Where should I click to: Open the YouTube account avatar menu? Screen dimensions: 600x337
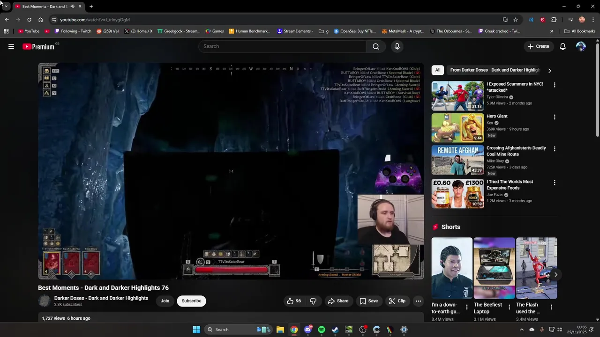(x=581, y=46)
